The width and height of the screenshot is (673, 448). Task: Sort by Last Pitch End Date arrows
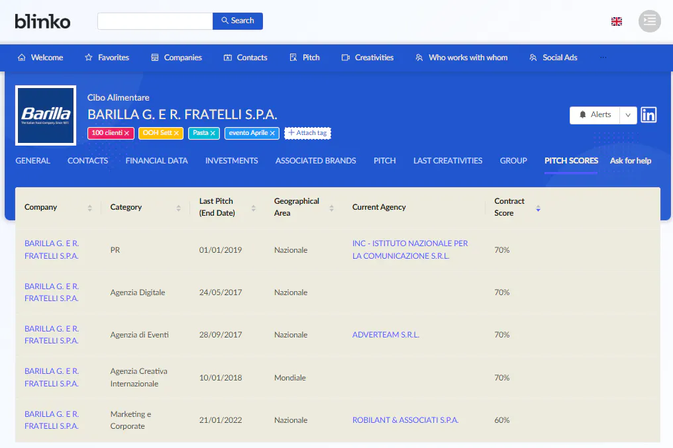click(x=253, y=208)
